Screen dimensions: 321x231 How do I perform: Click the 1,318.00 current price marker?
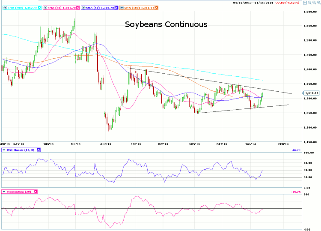311,93
